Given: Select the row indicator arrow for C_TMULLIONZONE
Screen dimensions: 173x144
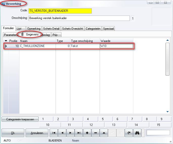Looking at the screenshot, I should 6,46.
